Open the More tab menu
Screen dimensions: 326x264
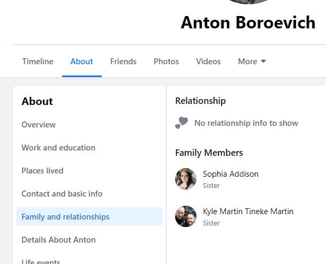[x=252, y=62]
